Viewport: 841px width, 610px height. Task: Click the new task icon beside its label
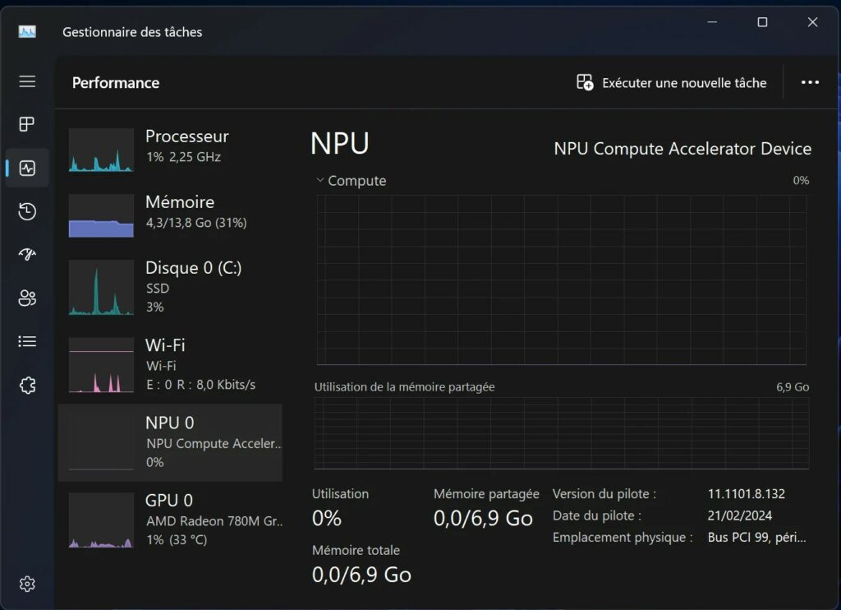pyautogui.click(x=584, y=82)
